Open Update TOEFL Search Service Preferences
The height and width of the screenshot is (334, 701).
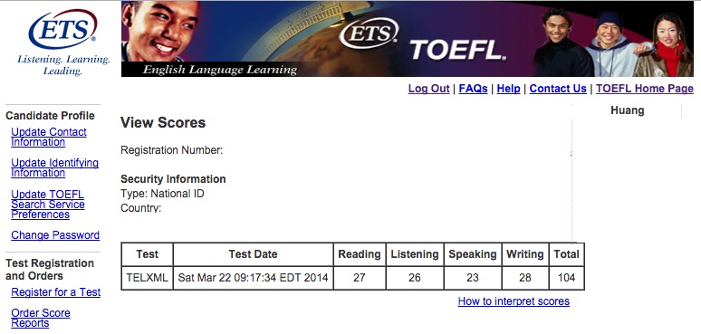coord(48,205)
